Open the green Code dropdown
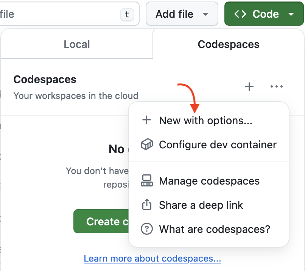The height and width of the screenshot is (271, 305). click(x=264, y=14)
